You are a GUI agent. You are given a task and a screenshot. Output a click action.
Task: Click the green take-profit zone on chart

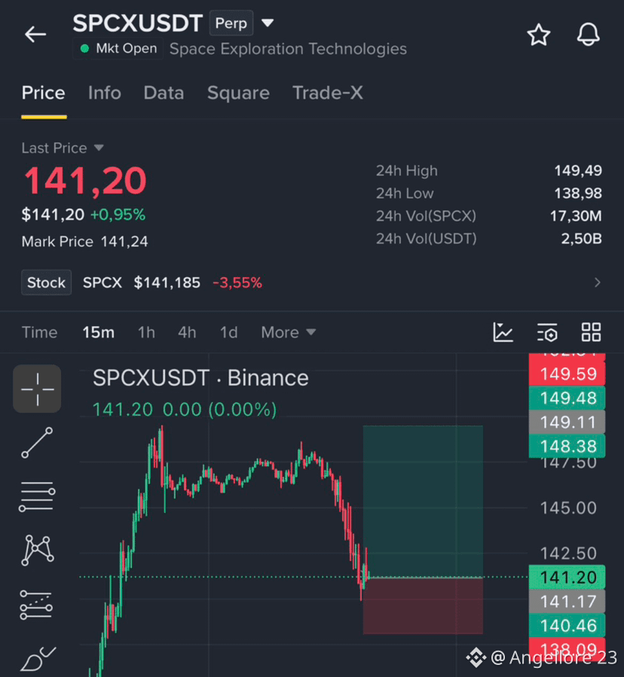[423, 501]
